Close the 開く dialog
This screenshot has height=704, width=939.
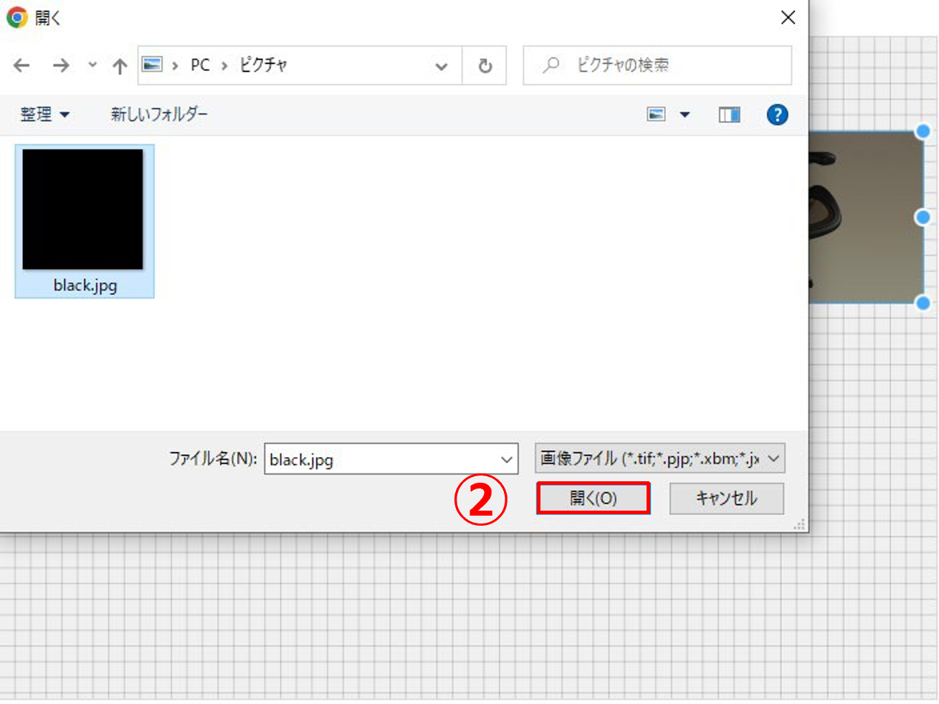[x=788, y=17]
